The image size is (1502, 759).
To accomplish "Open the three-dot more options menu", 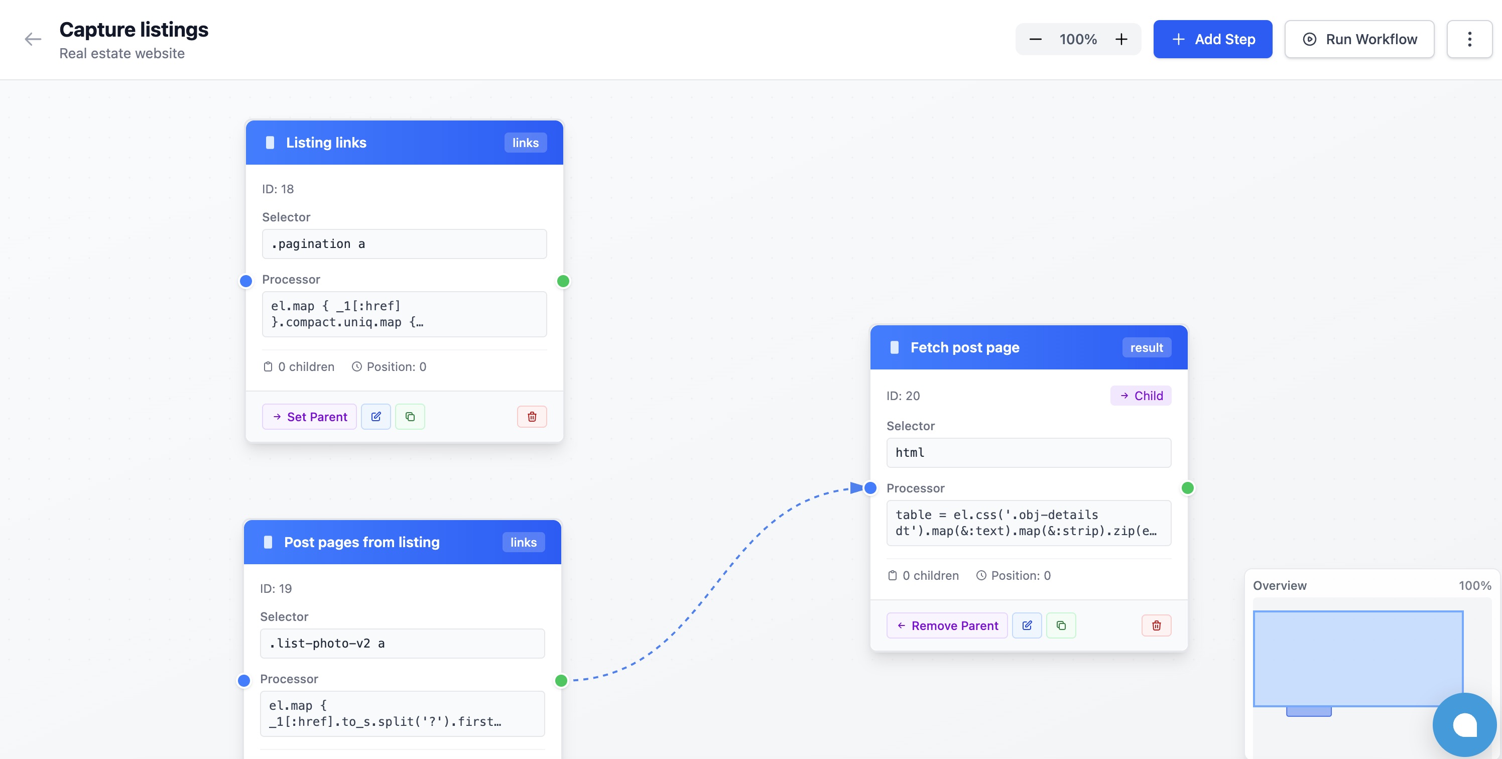I will (1469, 39).
